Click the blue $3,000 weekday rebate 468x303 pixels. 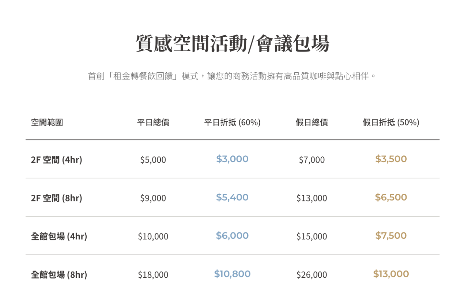[x=232, y=159]
